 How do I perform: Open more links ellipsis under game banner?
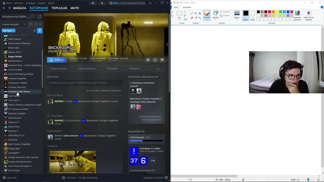158,69
